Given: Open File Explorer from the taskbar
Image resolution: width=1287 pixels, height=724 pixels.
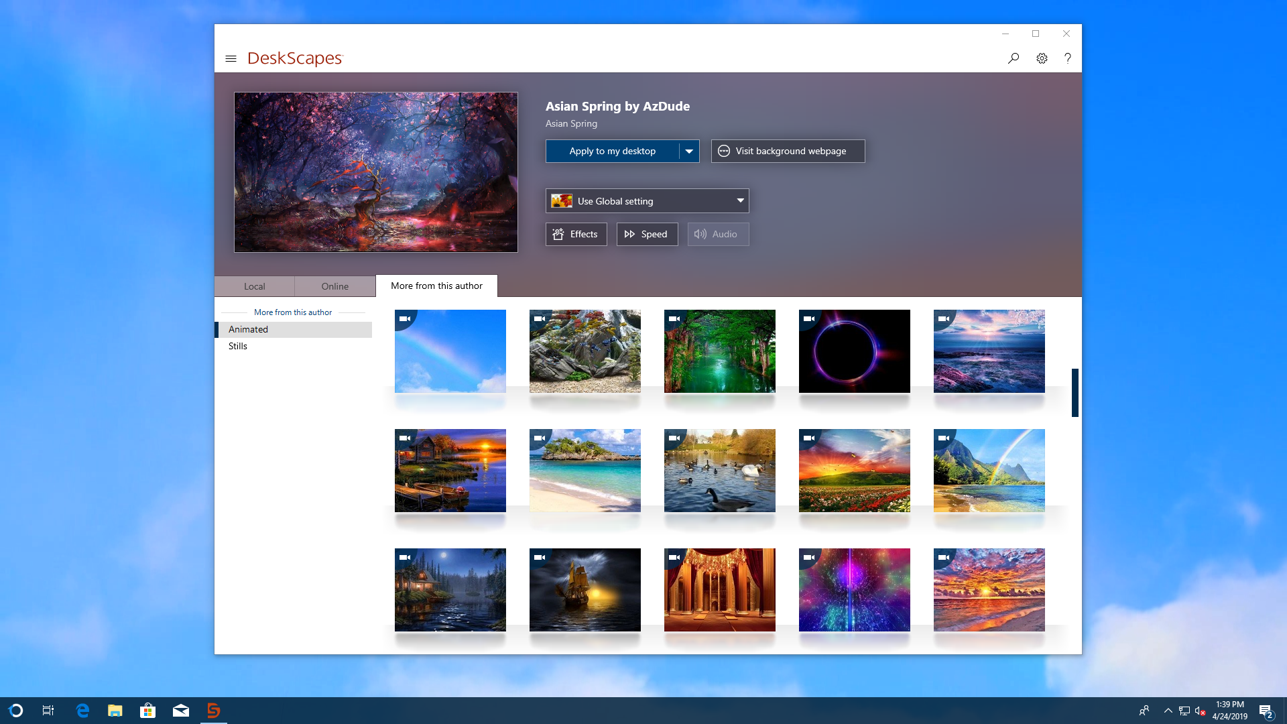Looking at the screenshot, I should 115,711.
